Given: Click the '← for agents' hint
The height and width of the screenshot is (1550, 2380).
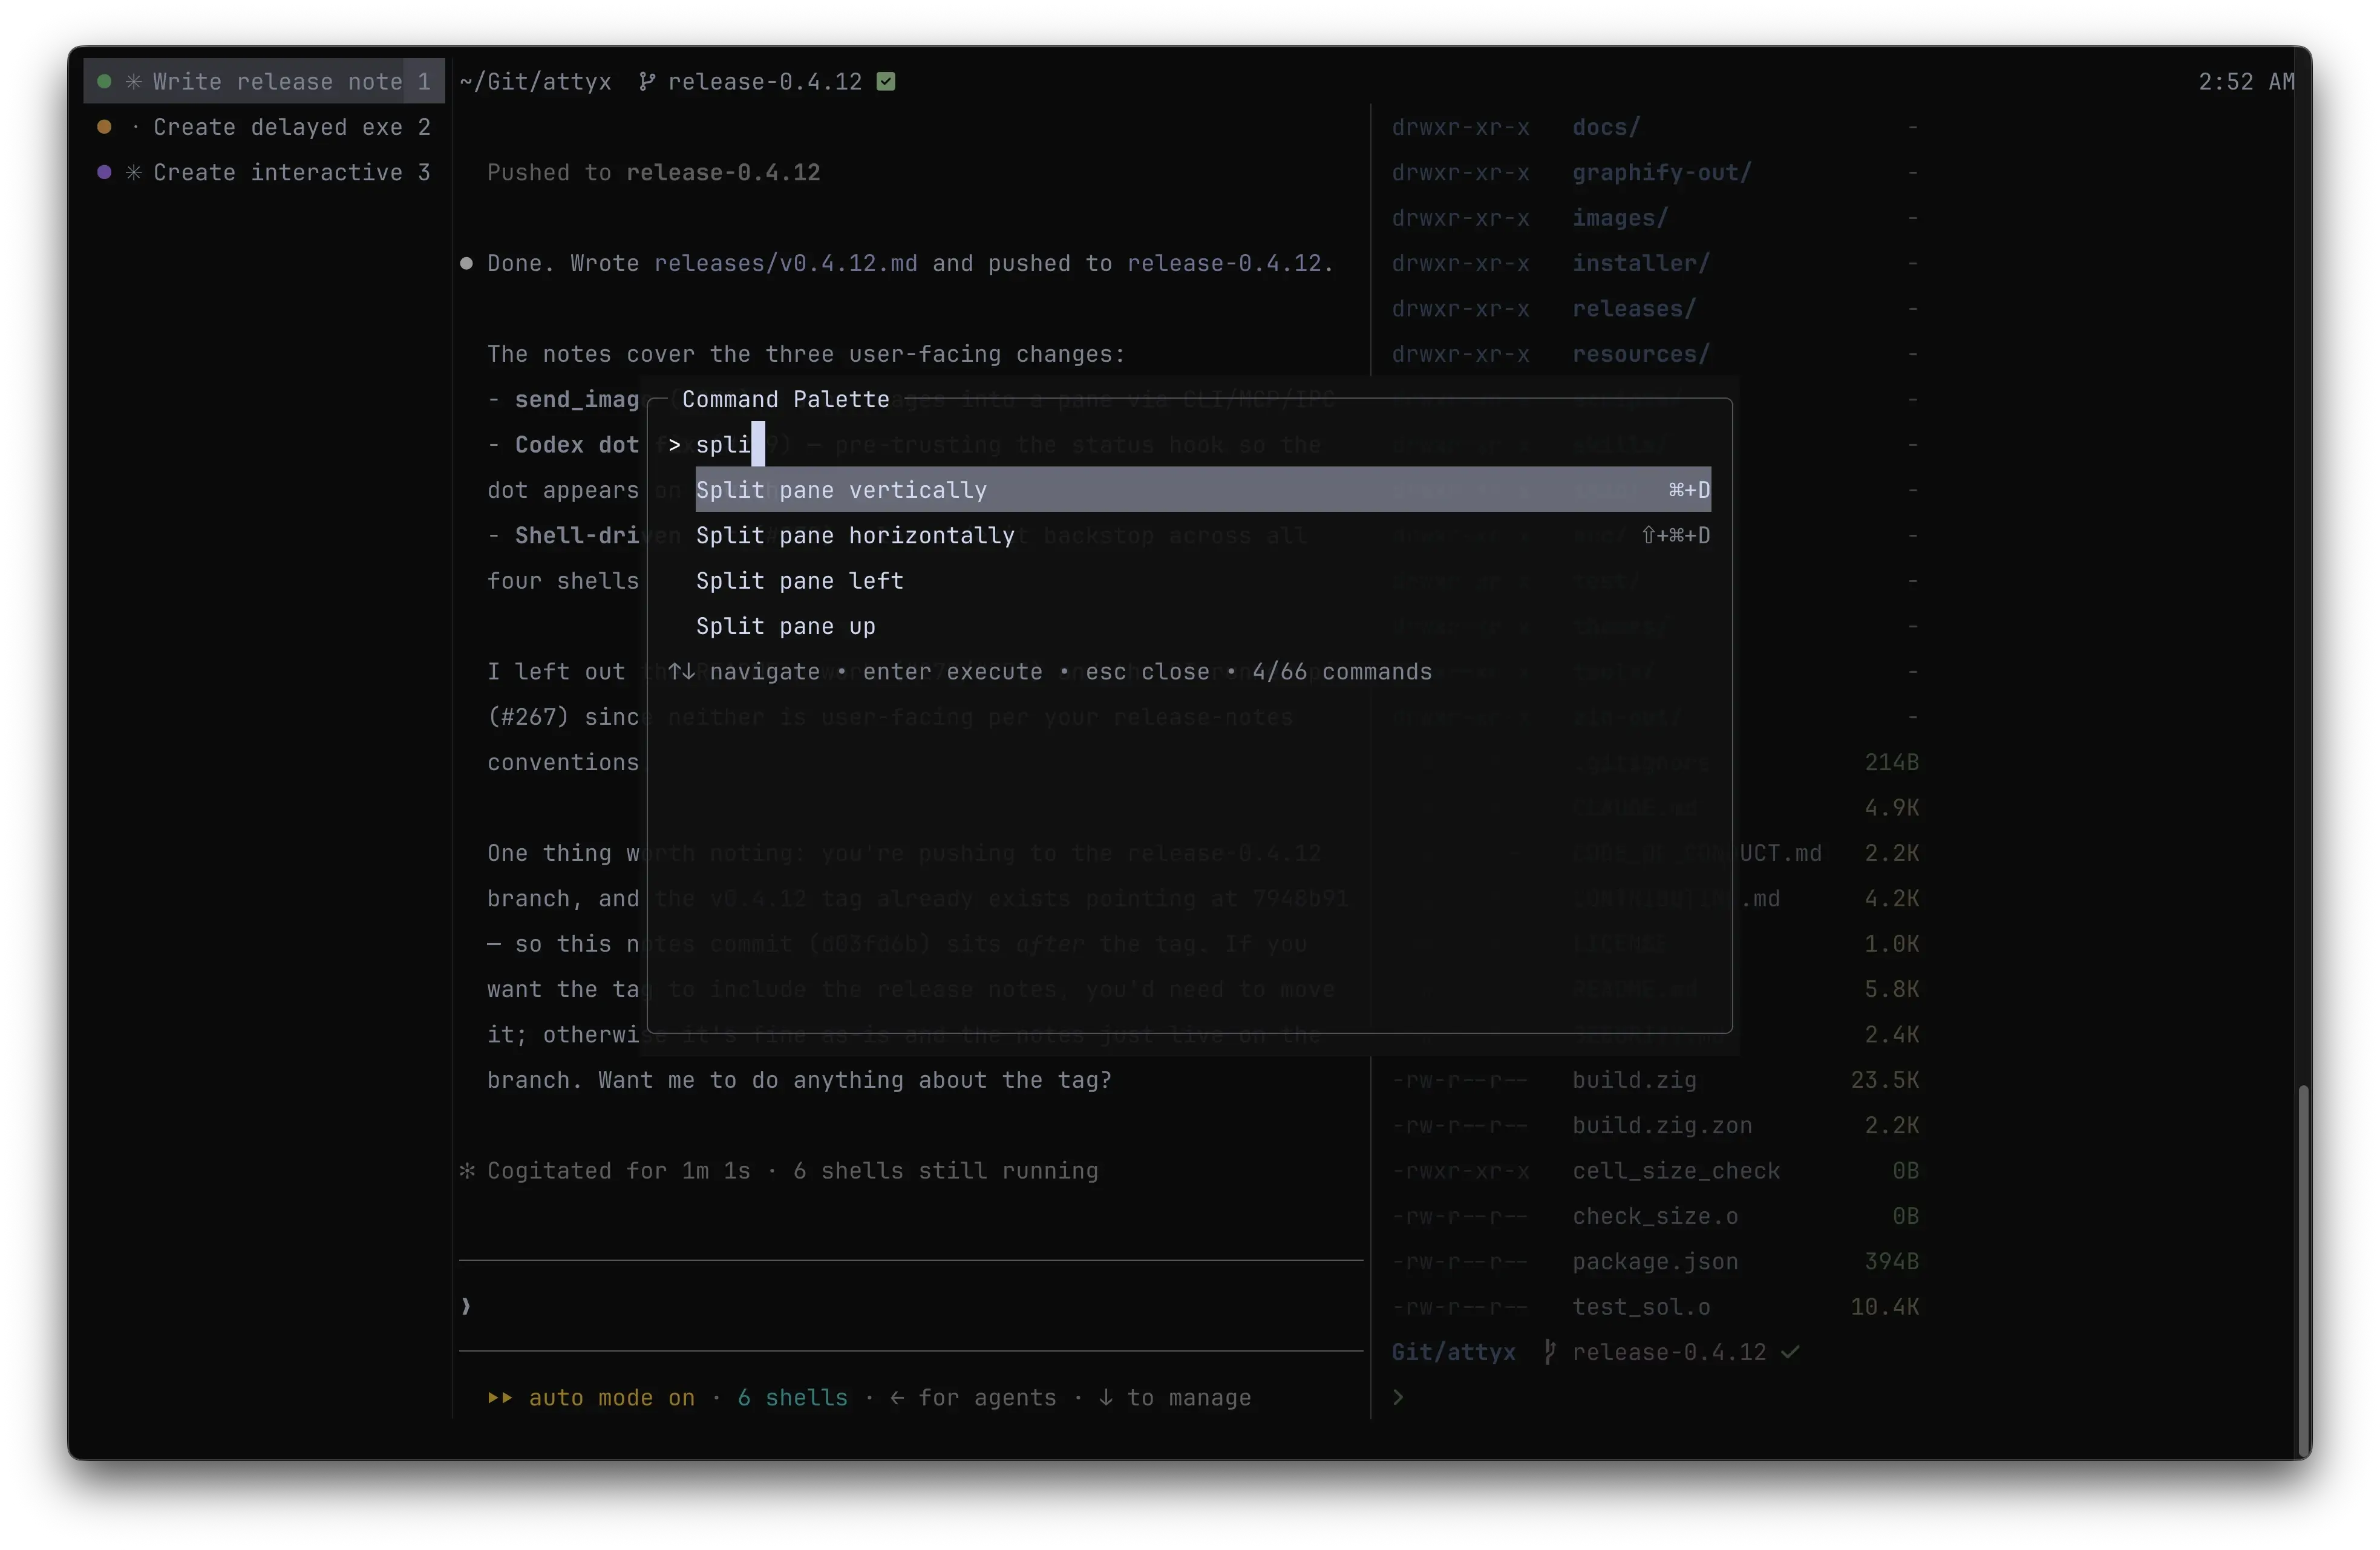Looking at the screenshot, I should [972, 1398].
